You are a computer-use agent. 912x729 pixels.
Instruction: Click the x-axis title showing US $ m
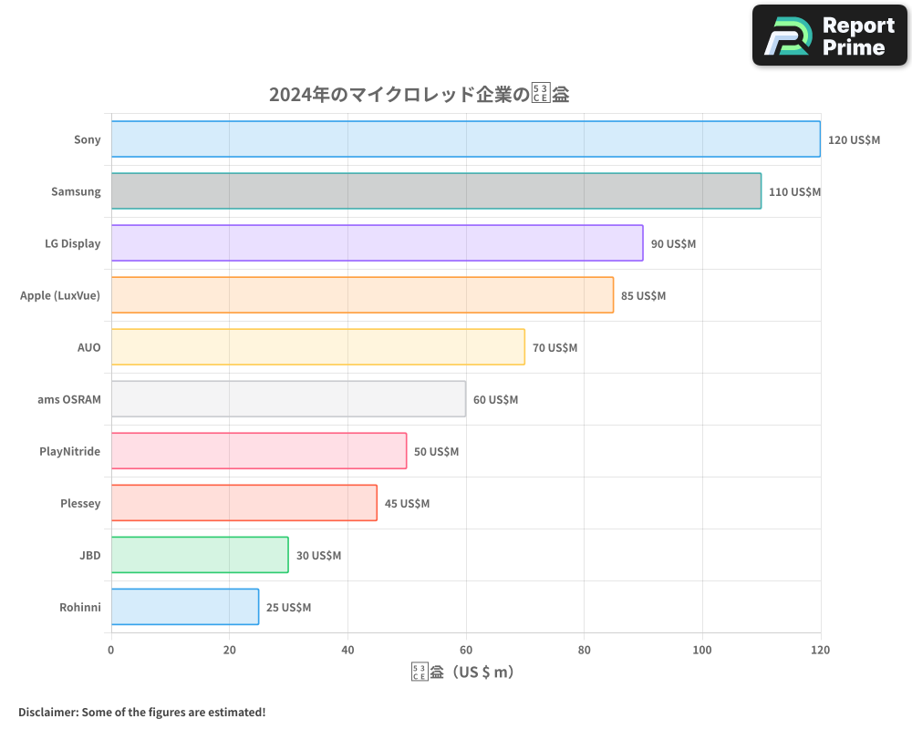click(461, 672)
